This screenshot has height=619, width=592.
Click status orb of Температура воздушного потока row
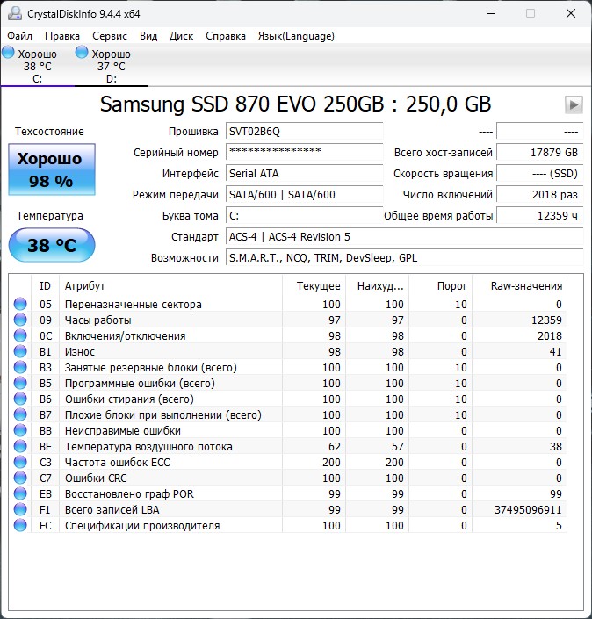[20, 446]
